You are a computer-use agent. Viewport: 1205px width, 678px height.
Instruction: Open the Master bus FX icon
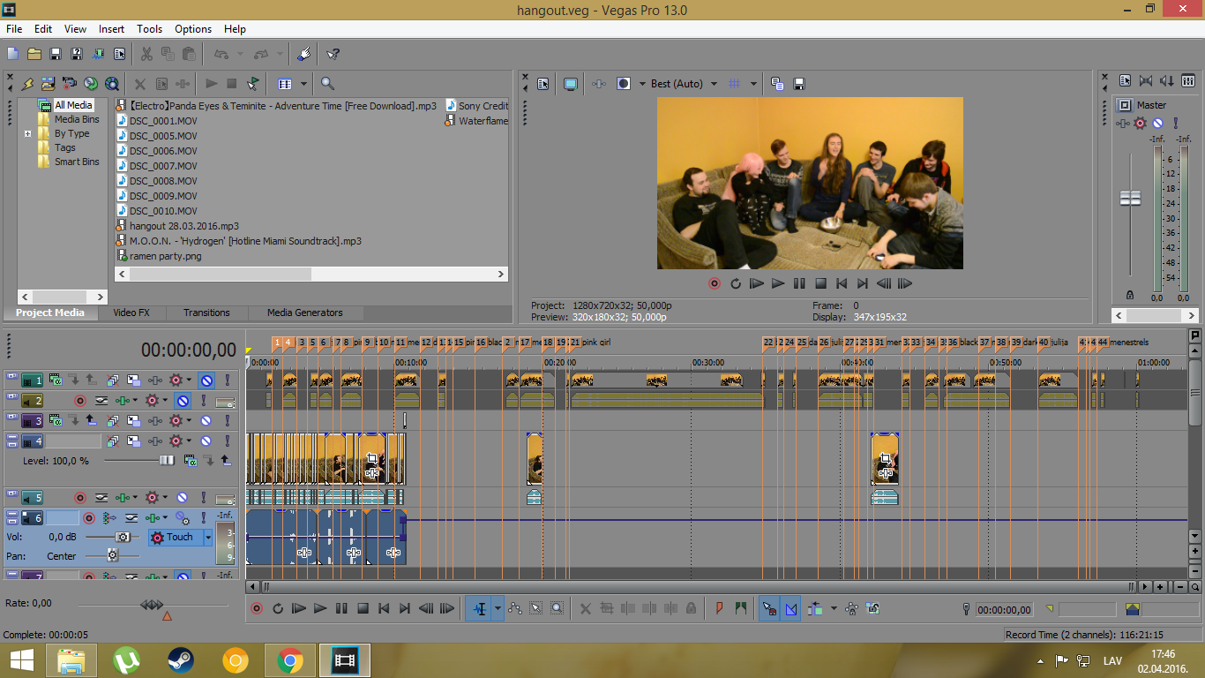[x=1141, y=124]
